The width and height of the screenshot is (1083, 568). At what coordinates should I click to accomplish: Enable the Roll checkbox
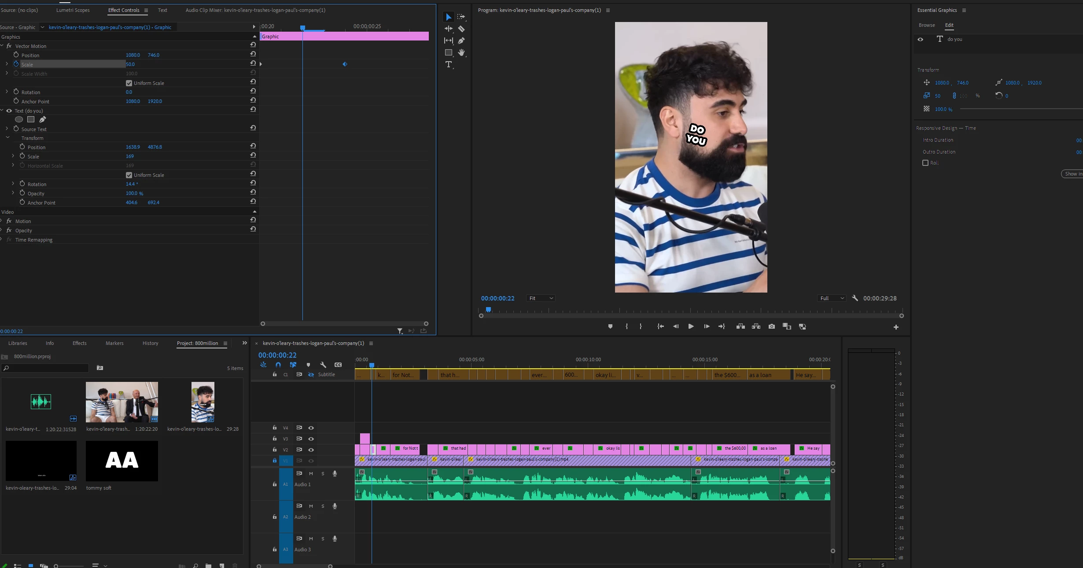(x=925, y=163)
